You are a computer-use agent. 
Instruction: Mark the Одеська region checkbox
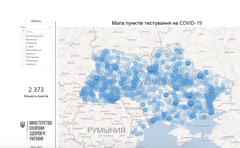point(23,54)
